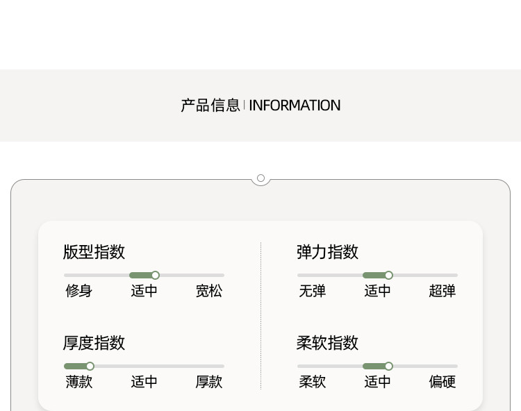Click the 产品信息 INFORMATION heading
The width and height of the screenshot is (521, 411).
tap(260, 106)
